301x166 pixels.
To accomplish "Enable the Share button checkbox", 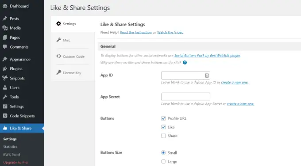I will pyautogui.click(x=163, y=136).
